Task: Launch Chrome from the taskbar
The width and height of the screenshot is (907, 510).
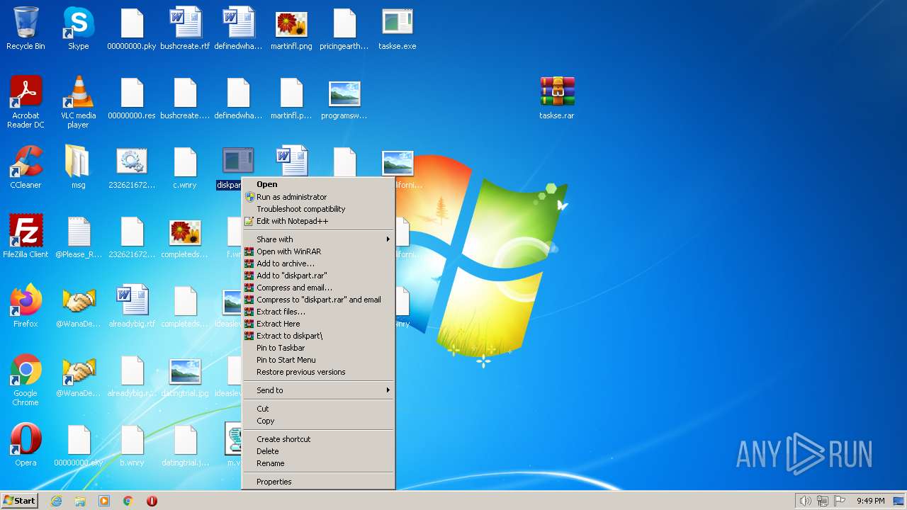Action: coord(128,501)
